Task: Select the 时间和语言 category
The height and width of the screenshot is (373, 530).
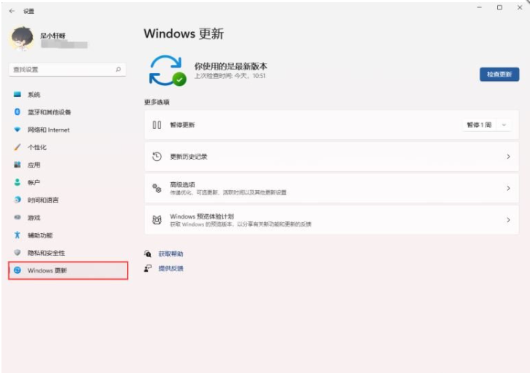Action: (x=67, y=200)
